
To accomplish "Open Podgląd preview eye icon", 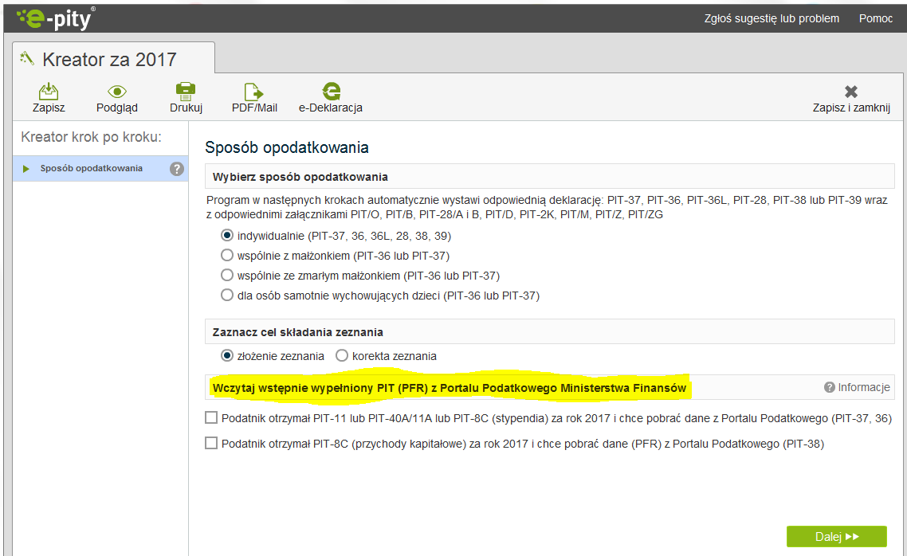I will click(117, 92).
